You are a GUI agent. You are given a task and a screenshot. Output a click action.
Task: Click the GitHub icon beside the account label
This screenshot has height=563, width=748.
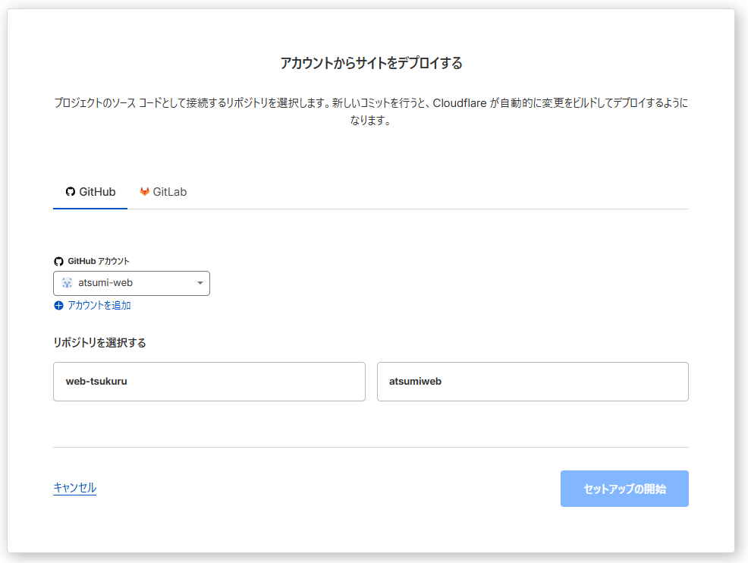pos(58,261)
